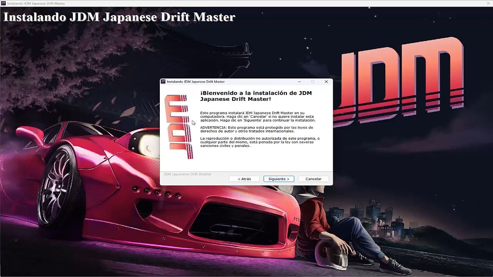Click the JDM logo in the dialog
Image resolution: width=493 pixels, height=277 pixels.
(179, 127)
